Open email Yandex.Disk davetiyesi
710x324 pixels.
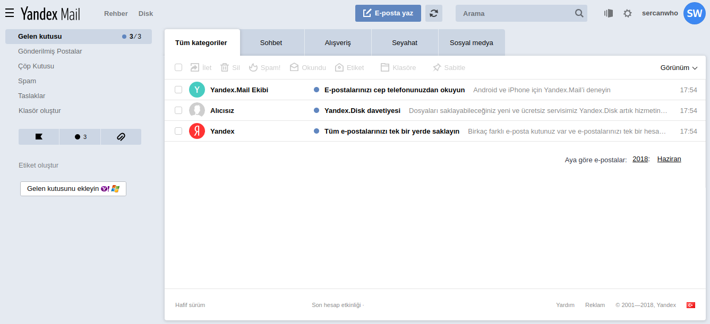click(436, 110)
